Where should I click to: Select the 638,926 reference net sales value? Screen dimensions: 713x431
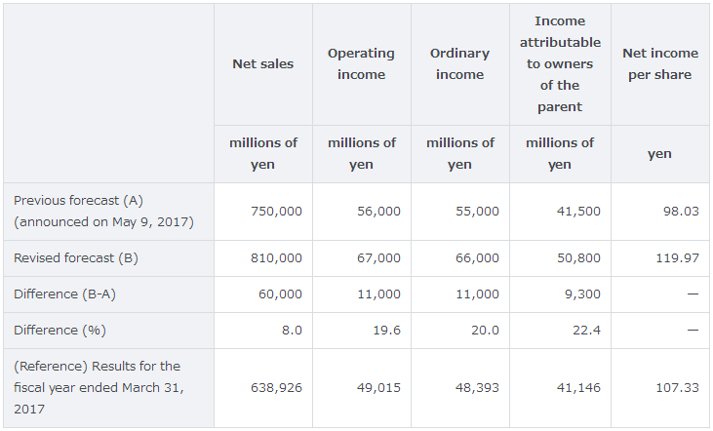coord(276,388)
